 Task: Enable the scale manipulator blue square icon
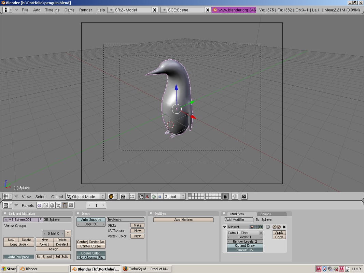(x=160, y=197)
